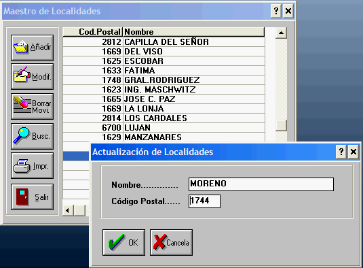Image resolution: width=363 pixels, height=268 pixels.
Task: Click the Salir red door icon
Action: click(32, 197)
